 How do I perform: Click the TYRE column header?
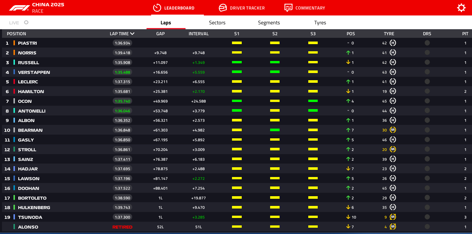pos(389,34)
